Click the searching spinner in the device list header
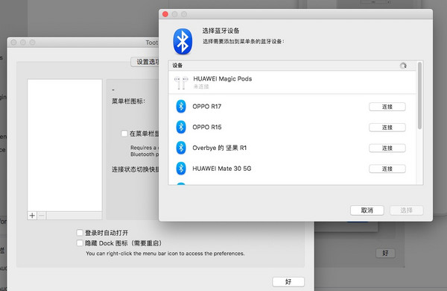 tap(403, 66)
